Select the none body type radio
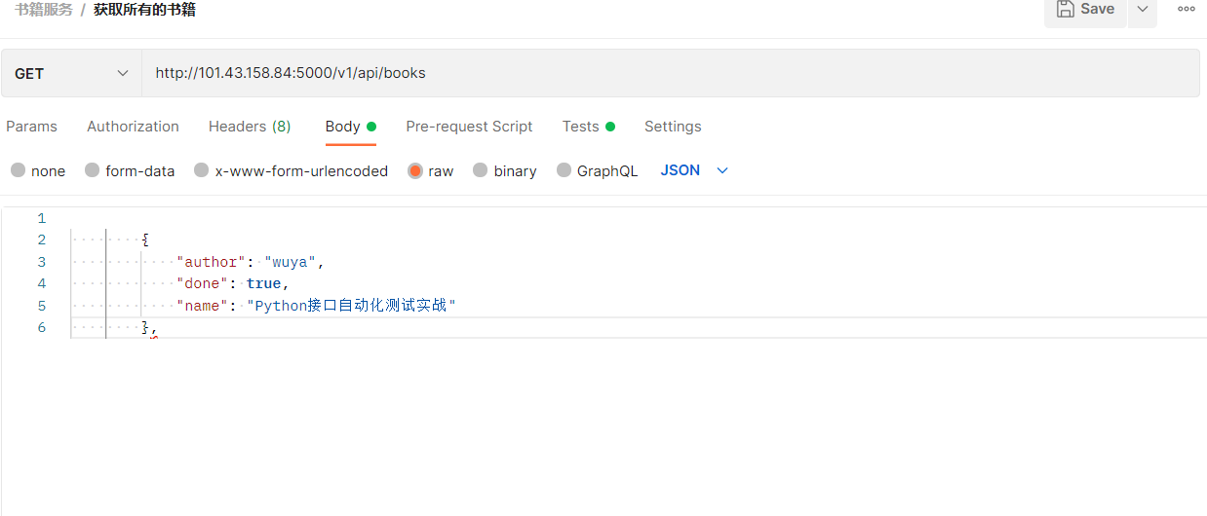This screenshot has height=516, width=1207. (x=19, y=170)
